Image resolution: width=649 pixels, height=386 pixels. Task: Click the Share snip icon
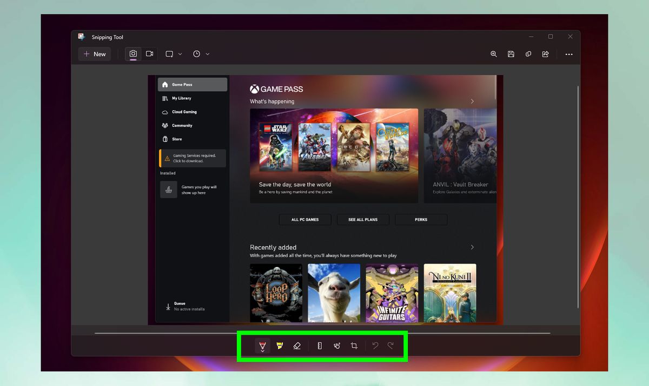coord(545,54)
